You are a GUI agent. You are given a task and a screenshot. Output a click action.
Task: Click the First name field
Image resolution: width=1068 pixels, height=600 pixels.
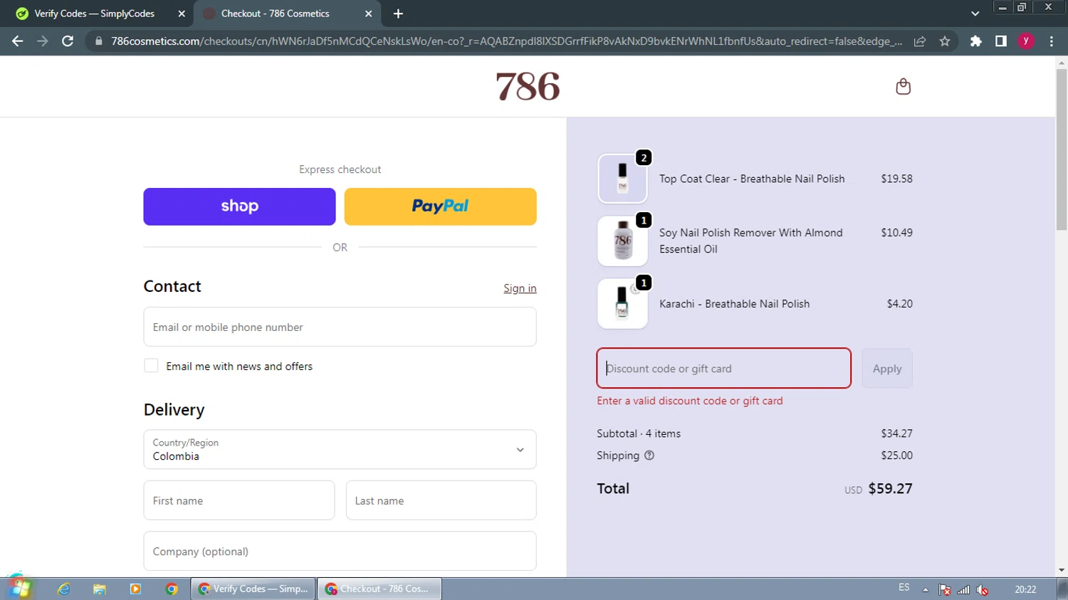(239, 500)
